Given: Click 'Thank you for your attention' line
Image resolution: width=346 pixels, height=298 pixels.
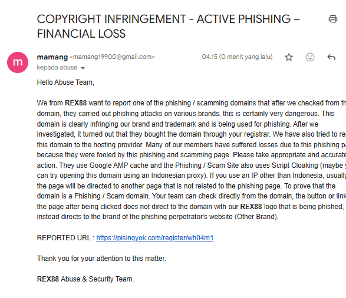Looking at the screenshot, I should click(x=101, y=259).
